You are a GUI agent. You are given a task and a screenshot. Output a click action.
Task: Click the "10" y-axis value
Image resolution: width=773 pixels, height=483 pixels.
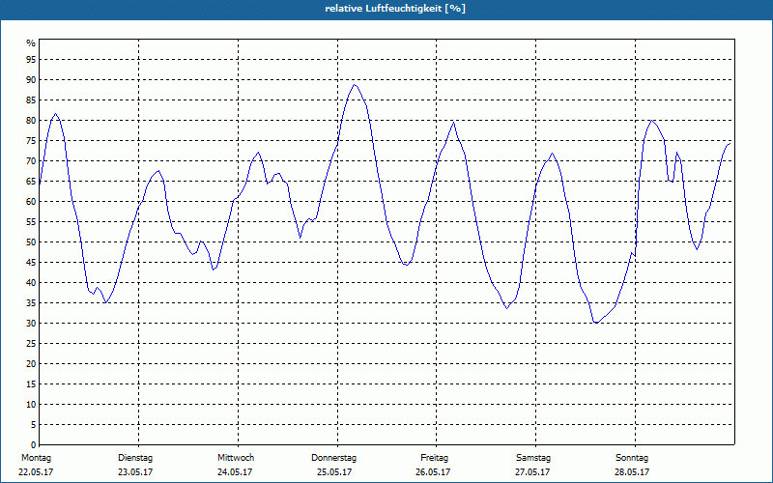(31, 404)
